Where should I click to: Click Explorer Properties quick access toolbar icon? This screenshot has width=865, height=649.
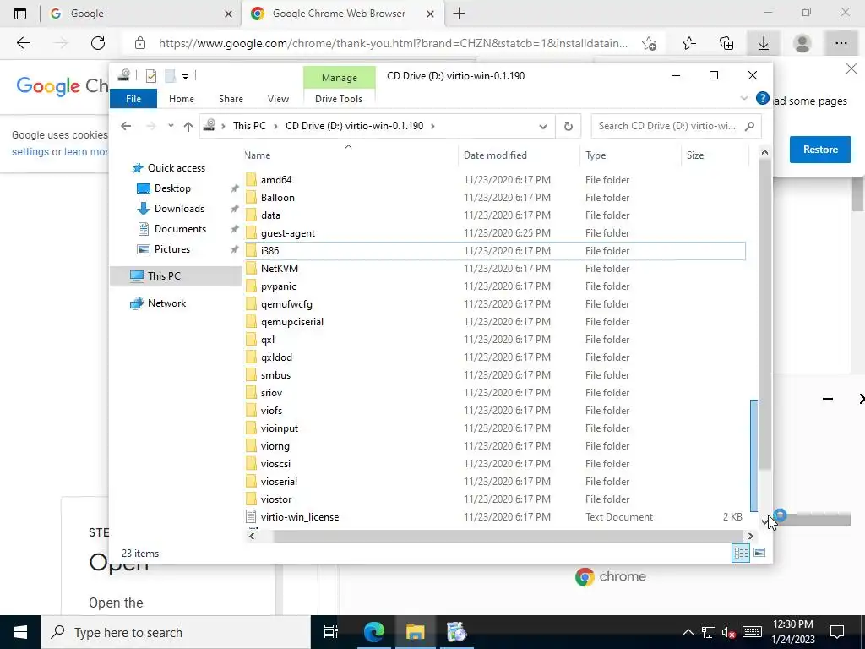151,76
